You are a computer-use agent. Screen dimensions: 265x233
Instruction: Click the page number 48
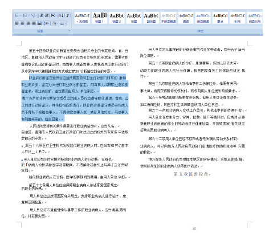point(194,228)
